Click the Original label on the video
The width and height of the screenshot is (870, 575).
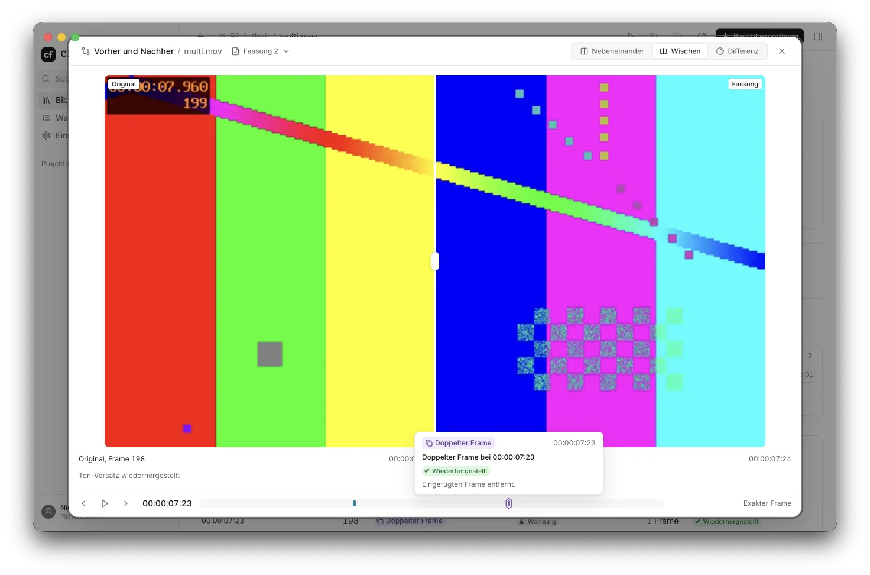[x=124, y=85]
